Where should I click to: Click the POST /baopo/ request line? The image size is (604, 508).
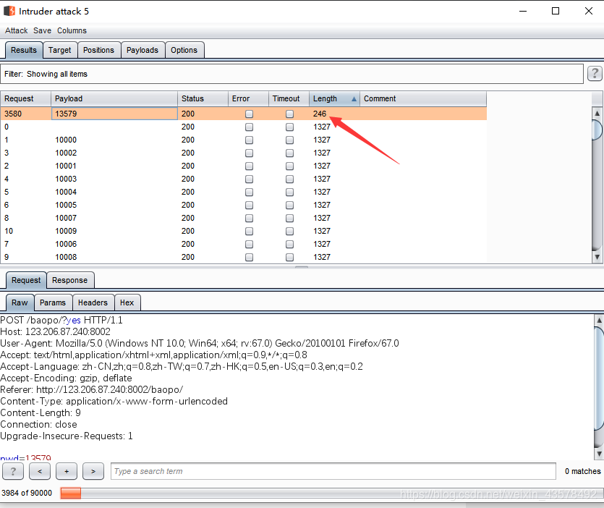pyautogui.click(x=61, y=320)
